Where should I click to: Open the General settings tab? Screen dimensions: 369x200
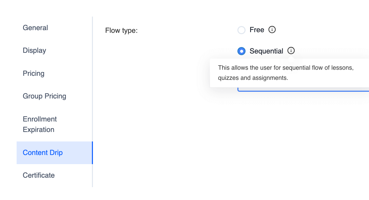pos(35,28)
